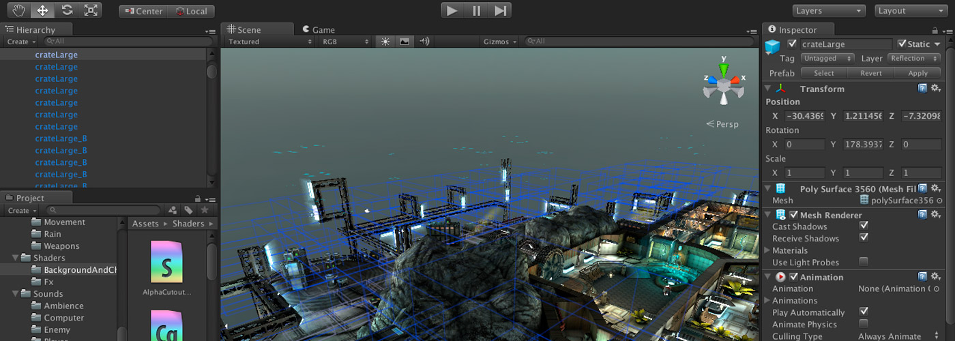955x341 pixels.
Task: Uncheck Cast Shadows
Action: (864, 226)
